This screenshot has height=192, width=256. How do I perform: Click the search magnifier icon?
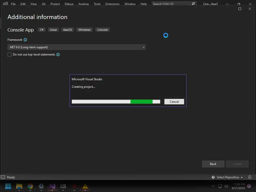(193, 3)
